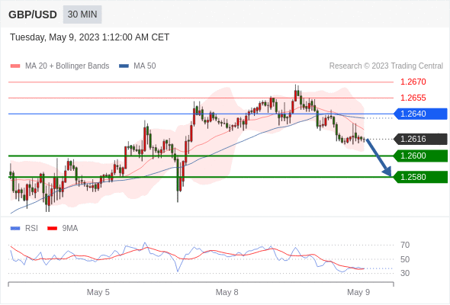Click the 1.2670 resistance level label
Screen dimensions: 450x305
point(413,82)
